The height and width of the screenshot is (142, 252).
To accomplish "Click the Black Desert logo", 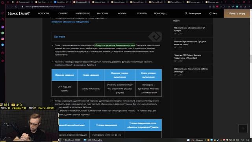I will pyautogui.click(x=19, y=13).
